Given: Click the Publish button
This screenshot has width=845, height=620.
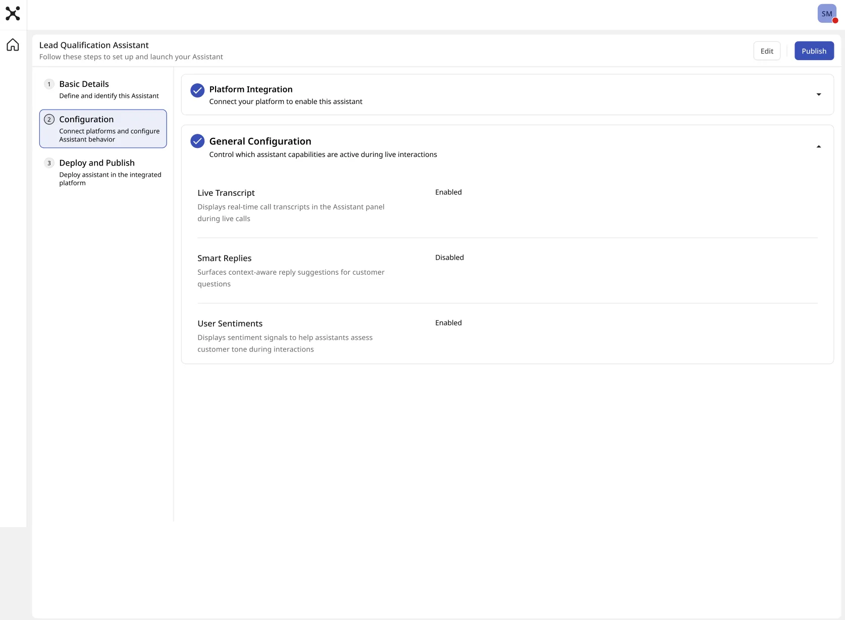Looking at the screenshot, I should tap(814, 51).
